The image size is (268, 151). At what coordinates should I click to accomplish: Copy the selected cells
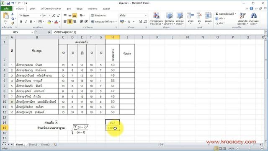click(13, 18)
